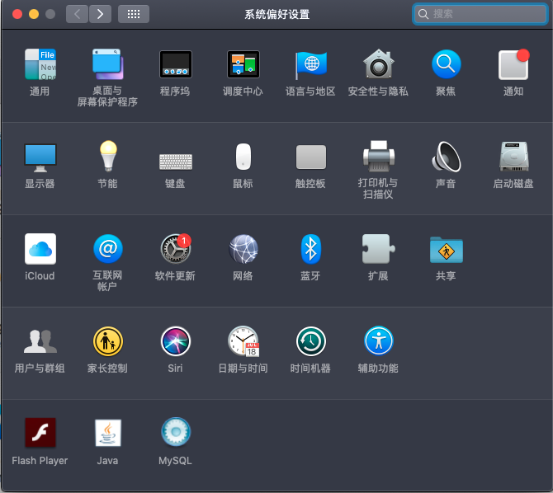Open the Flash Player preference pane
Viewport: 553px width, 493px height.
point(40,433)
